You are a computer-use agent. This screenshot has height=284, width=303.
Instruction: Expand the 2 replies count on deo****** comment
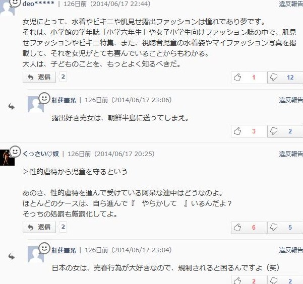coord(63,77)
